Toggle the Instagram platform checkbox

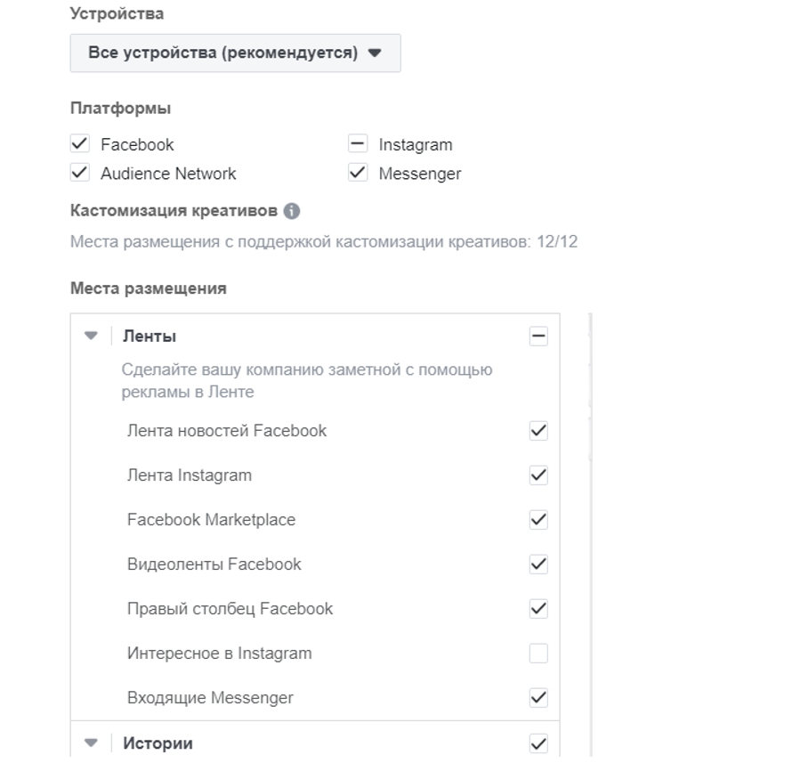(x=358, y=144)
